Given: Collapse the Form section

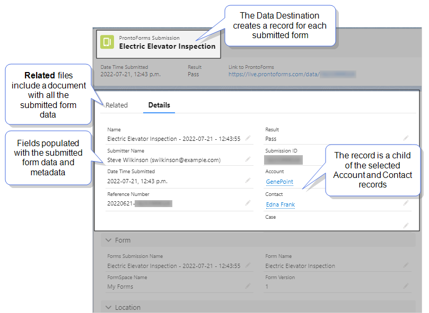Looking at the screenshot, I should click(x=109, y=240).
